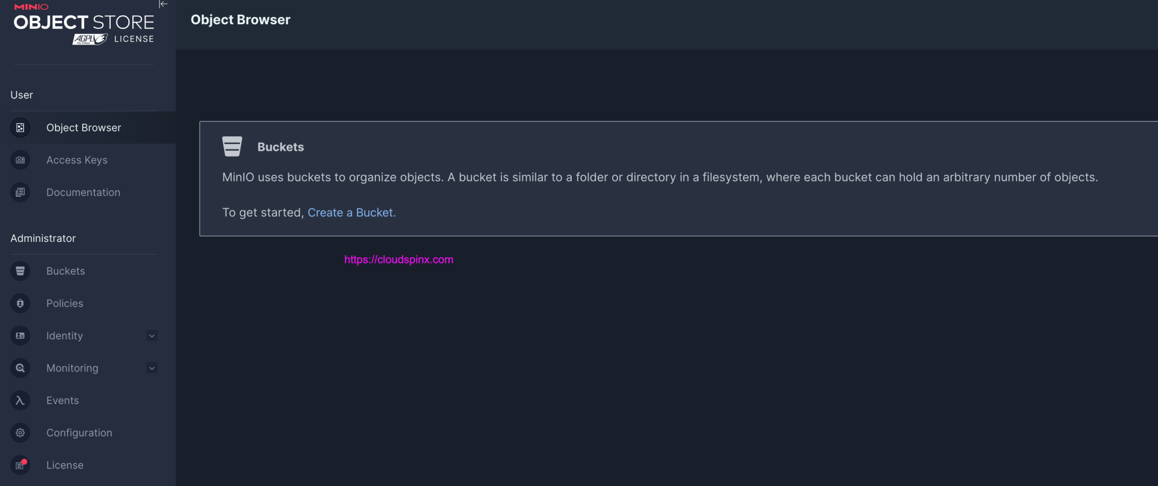Expand the Monitoring submenu chevron

pyautogui.click(x=152, y=368)
